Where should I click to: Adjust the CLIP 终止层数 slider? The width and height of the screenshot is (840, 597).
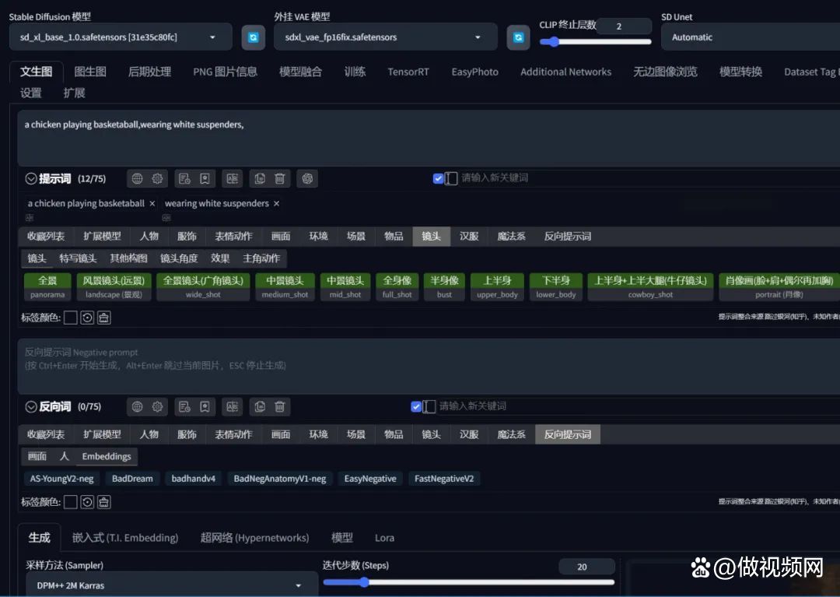[595, 42]
